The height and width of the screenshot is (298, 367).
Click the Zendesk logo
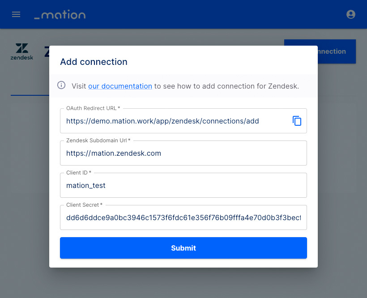(x=22, y=51)
